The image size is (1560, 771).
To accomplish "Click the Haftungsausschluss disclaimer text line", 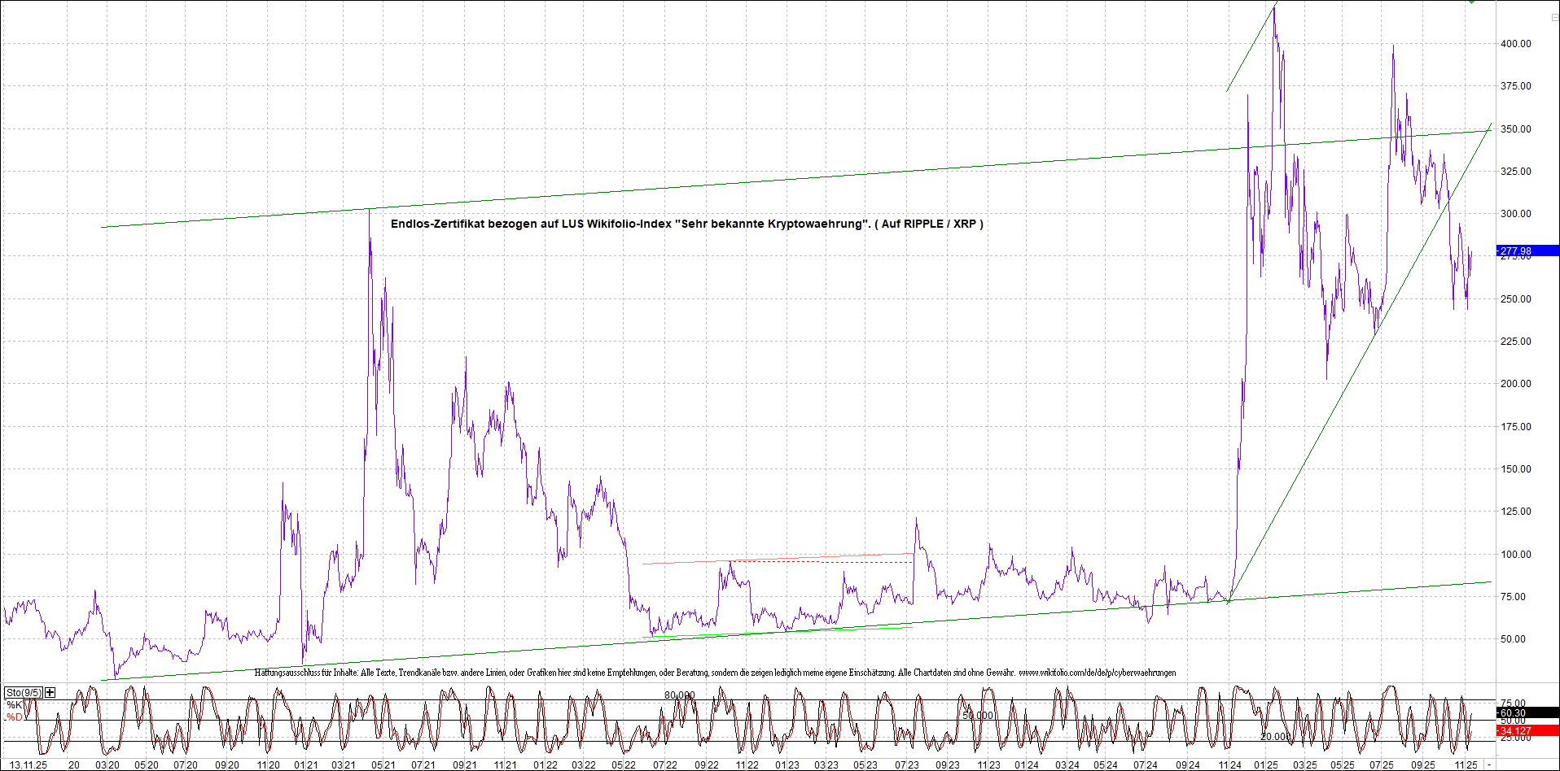I will (x=715, y=673).
